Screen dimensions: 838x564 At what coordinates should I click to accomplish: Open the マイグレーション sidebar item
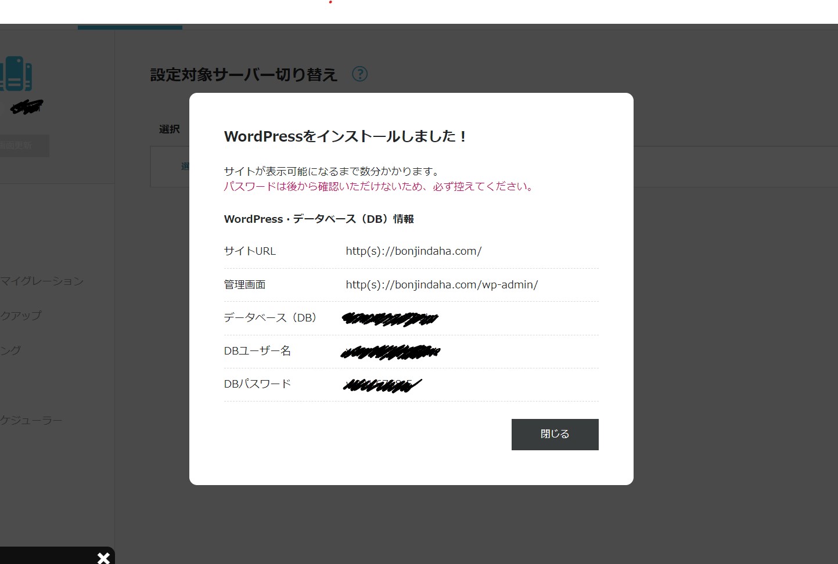click(42, 281)
